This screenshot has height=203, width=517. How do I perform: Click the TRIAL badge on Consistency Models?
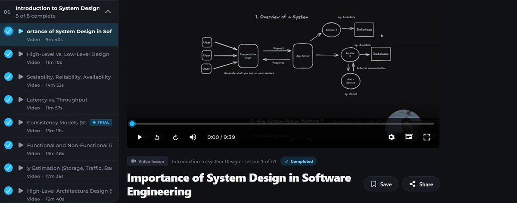(x=101, y=122)
